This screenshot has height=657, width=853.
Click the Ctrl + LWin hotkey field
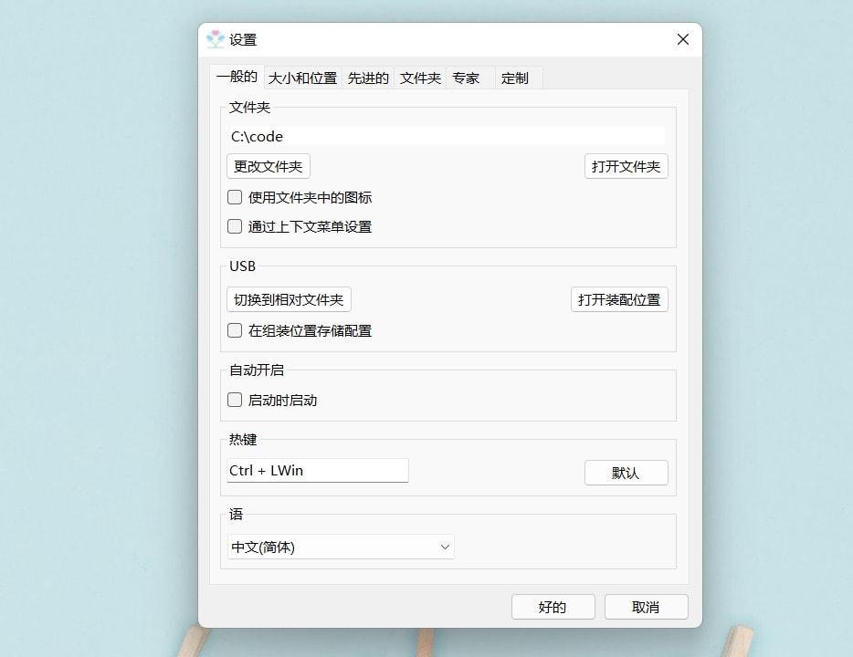(318, 471)
